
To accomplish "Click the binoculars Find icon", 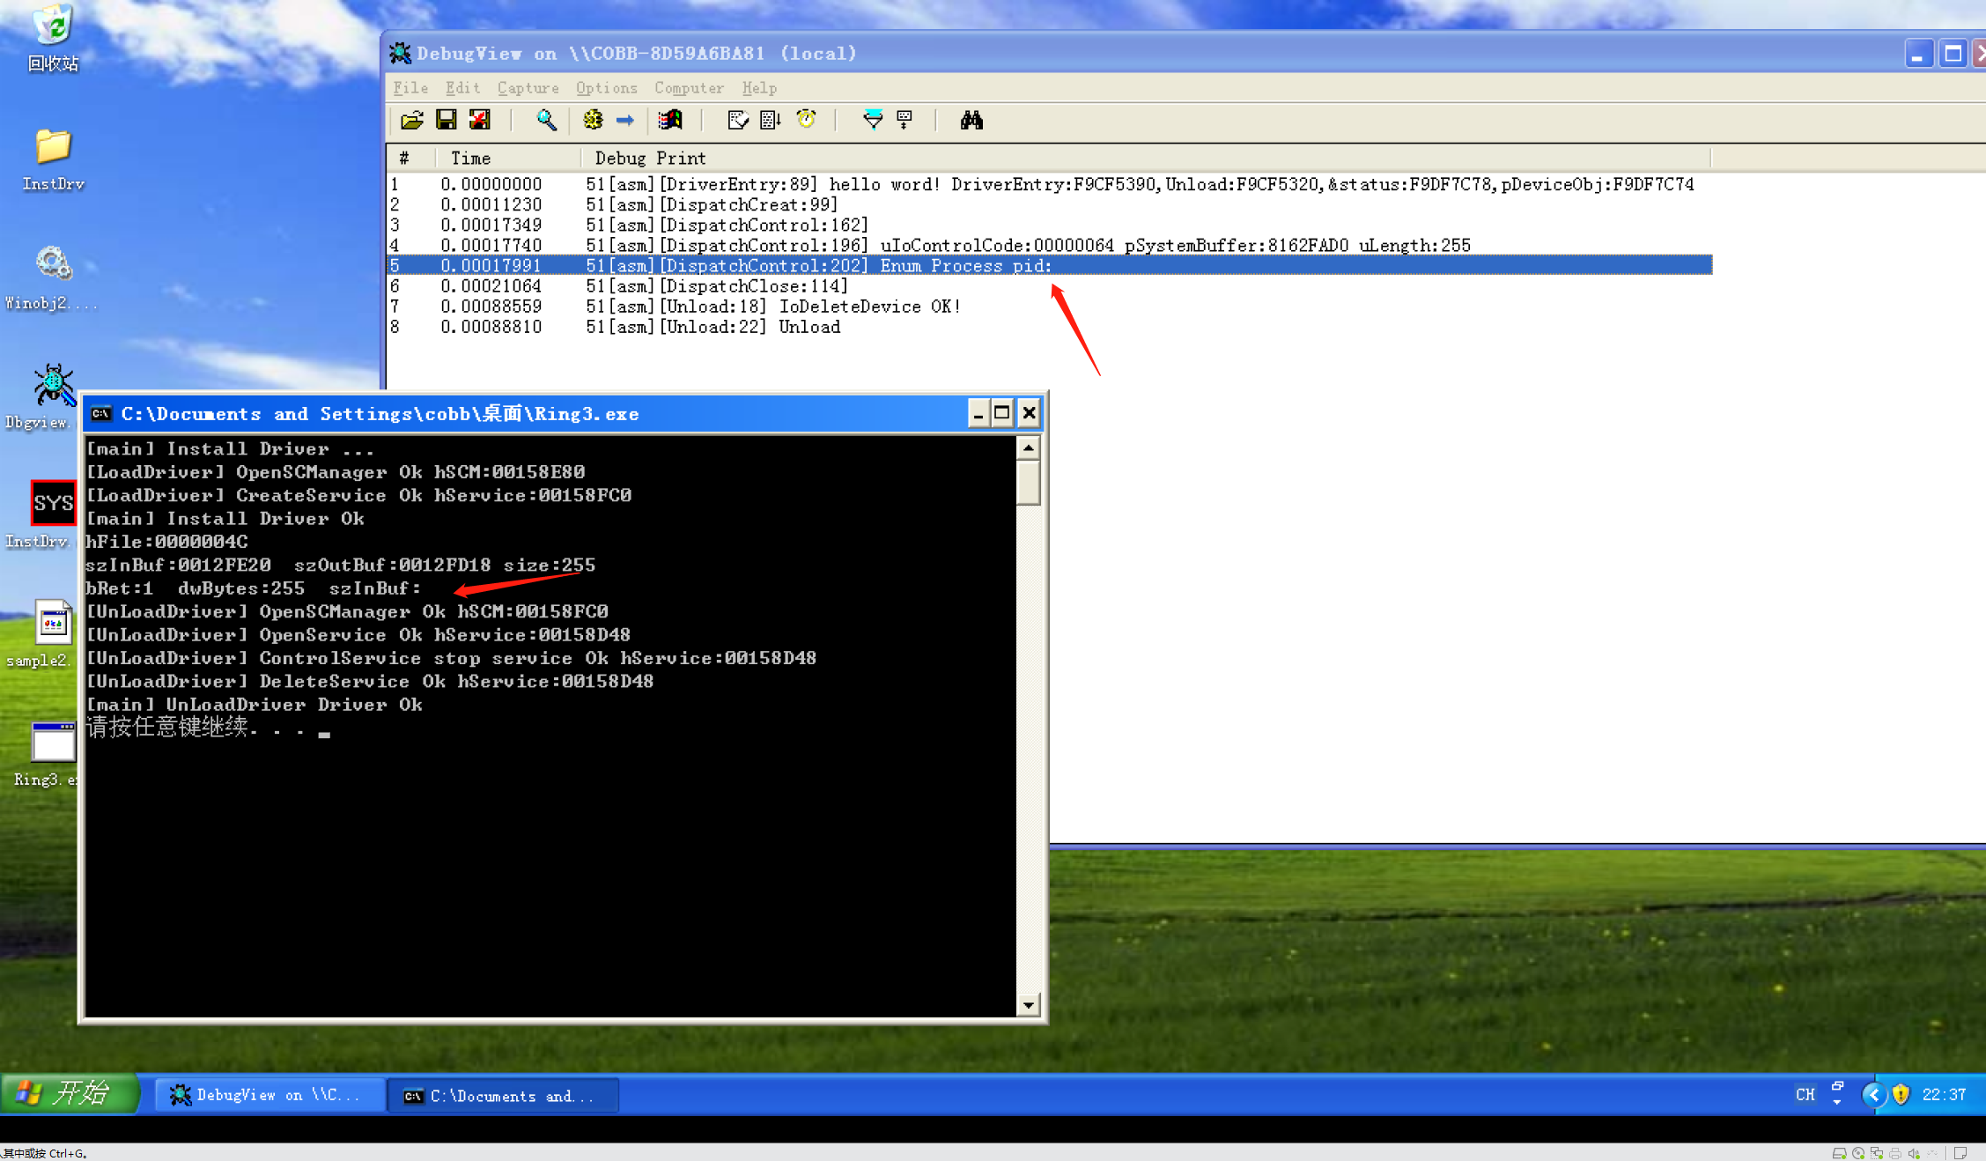I will pyautogui.click(x=971, y=120).
